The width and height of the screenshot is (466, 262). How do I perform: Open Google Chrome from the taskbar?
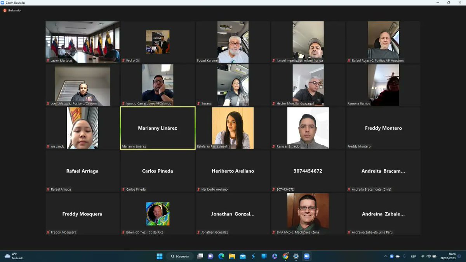point(285,256)
